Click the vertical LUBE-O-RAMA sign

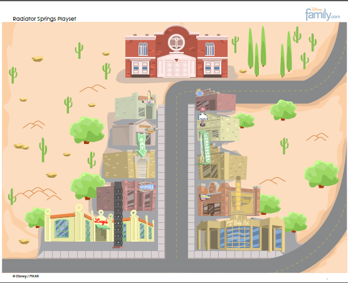click(207, 147)
